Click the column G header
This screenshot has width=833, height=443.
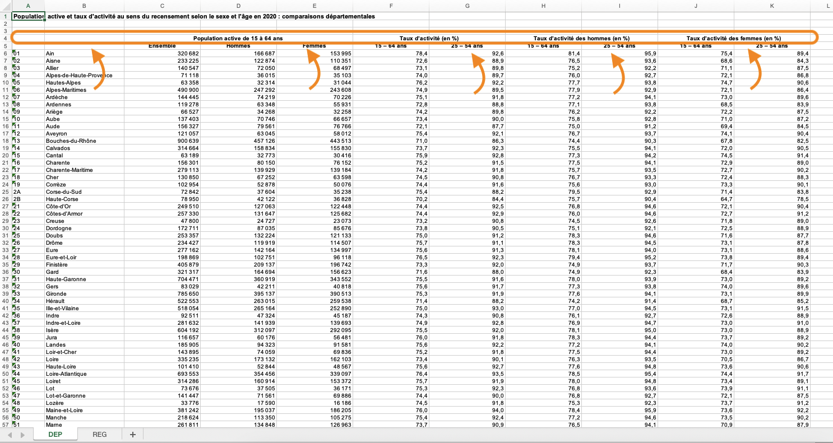(467, 6)
